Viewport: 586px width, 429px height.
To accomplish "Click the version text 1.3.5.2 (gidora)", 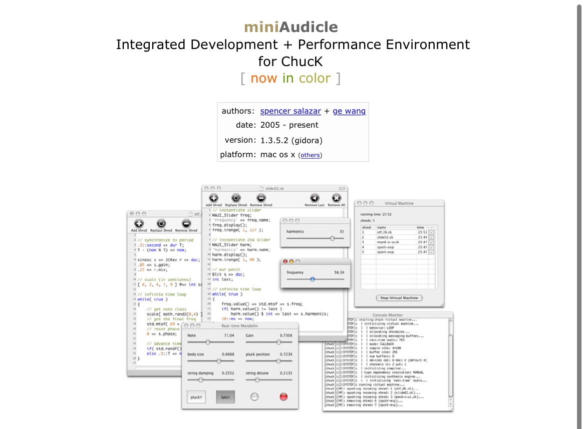I will (291, 140).
